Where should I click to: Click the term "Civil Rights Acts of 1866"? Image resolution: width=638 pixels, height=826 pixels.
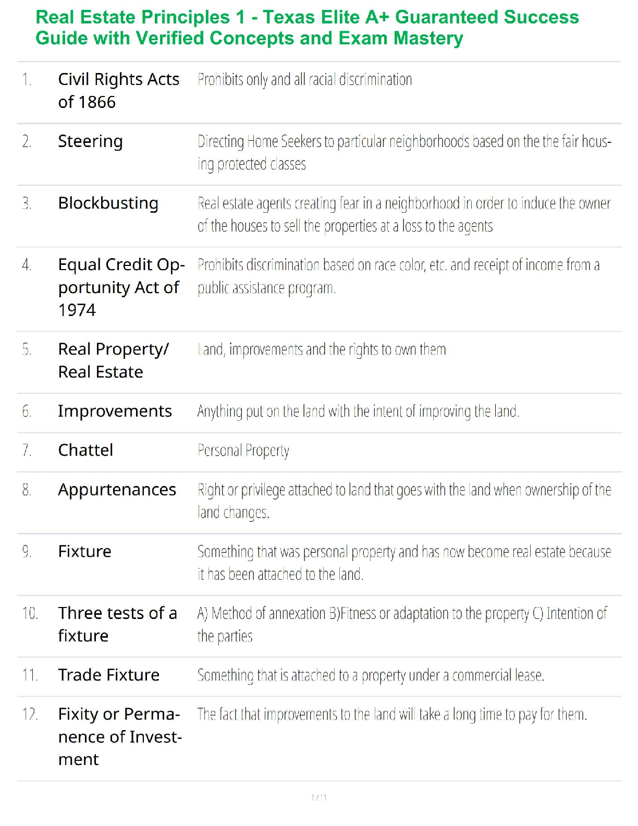coord(118,91)
